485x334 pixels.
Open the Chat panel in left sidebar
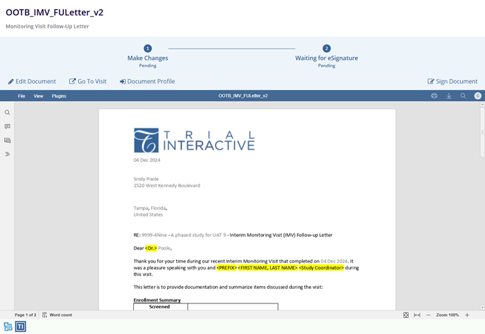pos(8,140)
